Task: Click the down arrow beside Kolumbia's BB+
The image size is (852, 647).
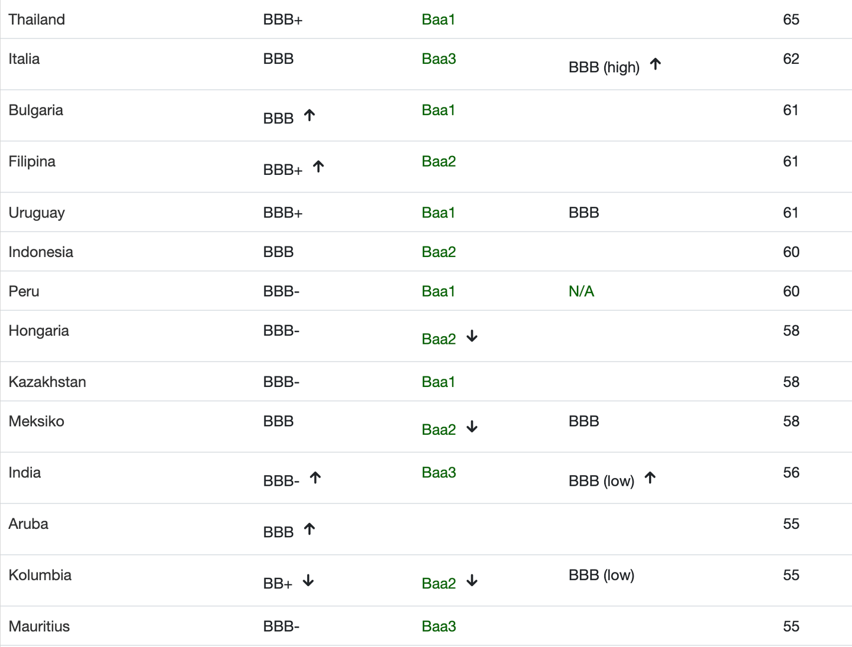Action: tap(308, 581)
